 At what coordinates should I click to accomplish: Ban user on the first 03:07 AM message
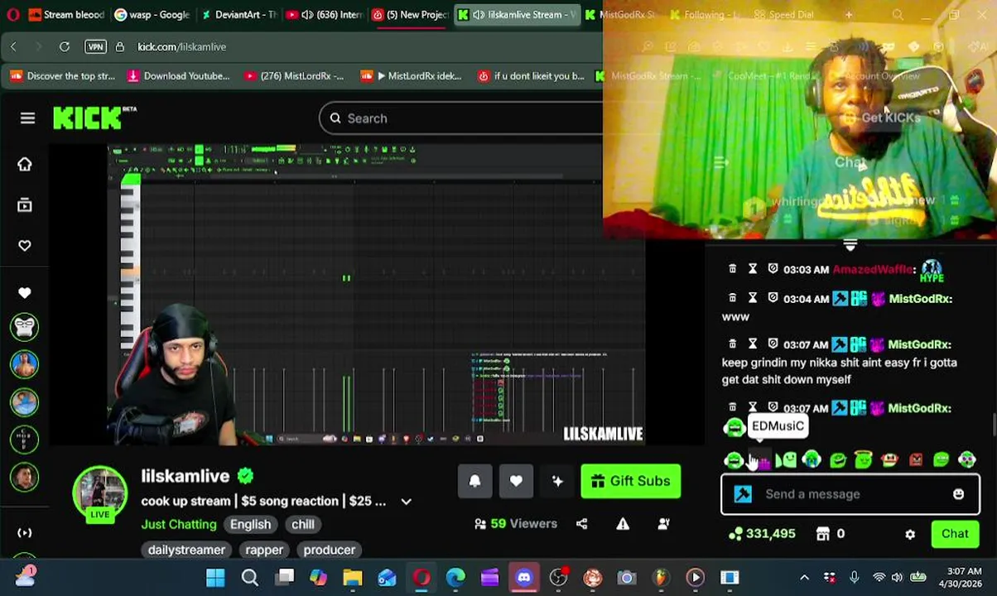pos(773,344)
